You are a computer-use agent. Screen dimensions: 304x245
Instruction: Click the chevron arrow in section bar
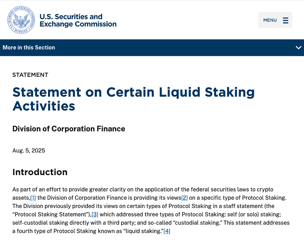298,48
